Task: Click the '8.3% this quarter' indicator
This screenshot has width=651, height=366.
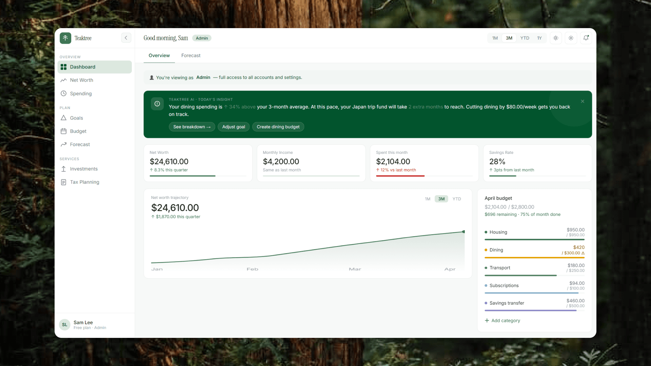Action: point(169,170)
